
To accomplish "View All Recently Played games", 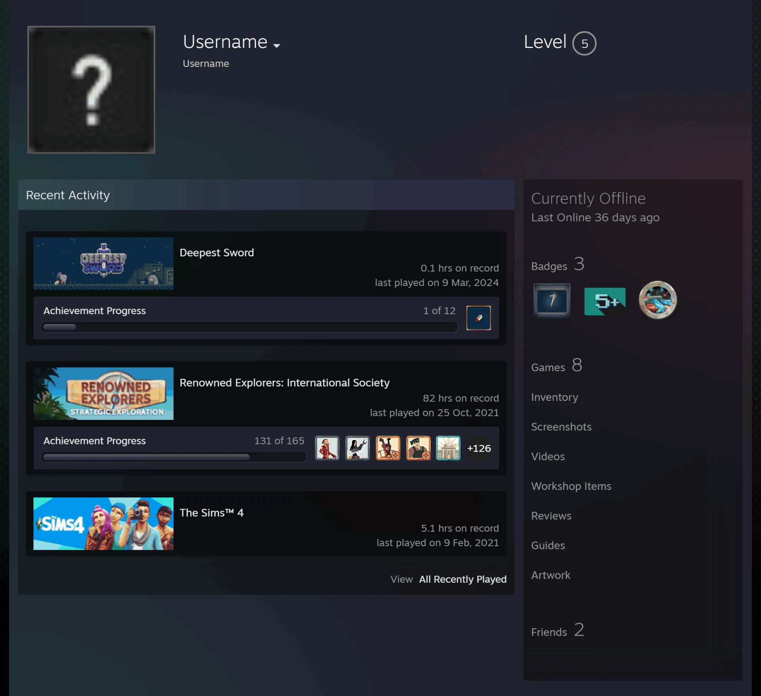I will (x=463, y=579).
